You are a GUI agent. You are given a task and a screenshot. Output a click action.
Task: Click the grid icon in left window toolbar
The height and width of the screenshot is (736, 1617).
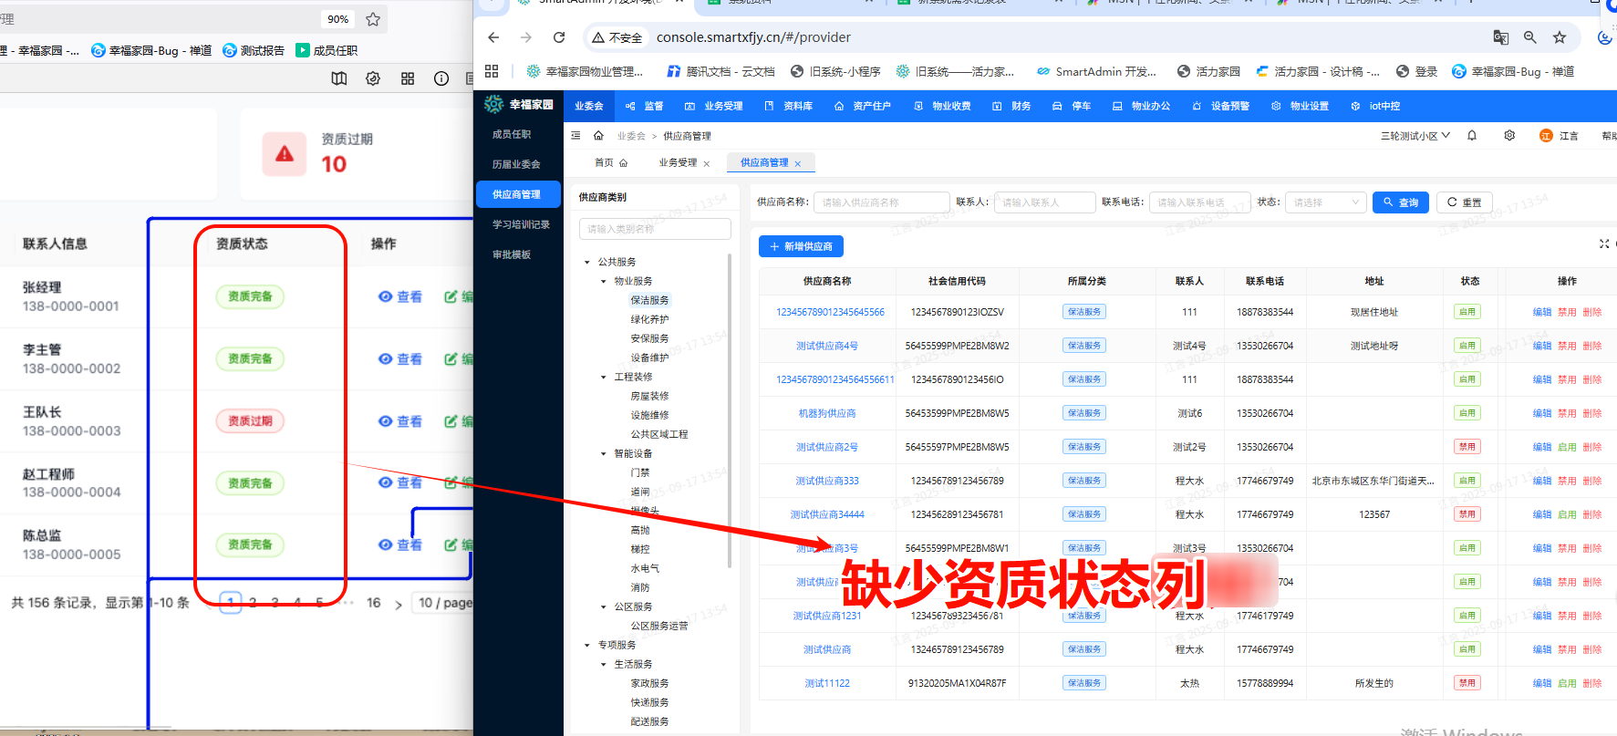tap(408, 79)
